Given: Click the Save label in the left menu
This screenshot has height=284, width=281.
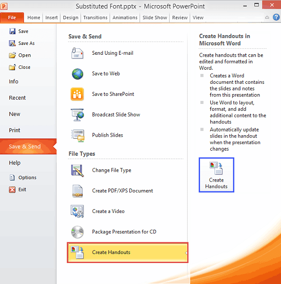Looking at the screenshot, I should tap(23, 31).
